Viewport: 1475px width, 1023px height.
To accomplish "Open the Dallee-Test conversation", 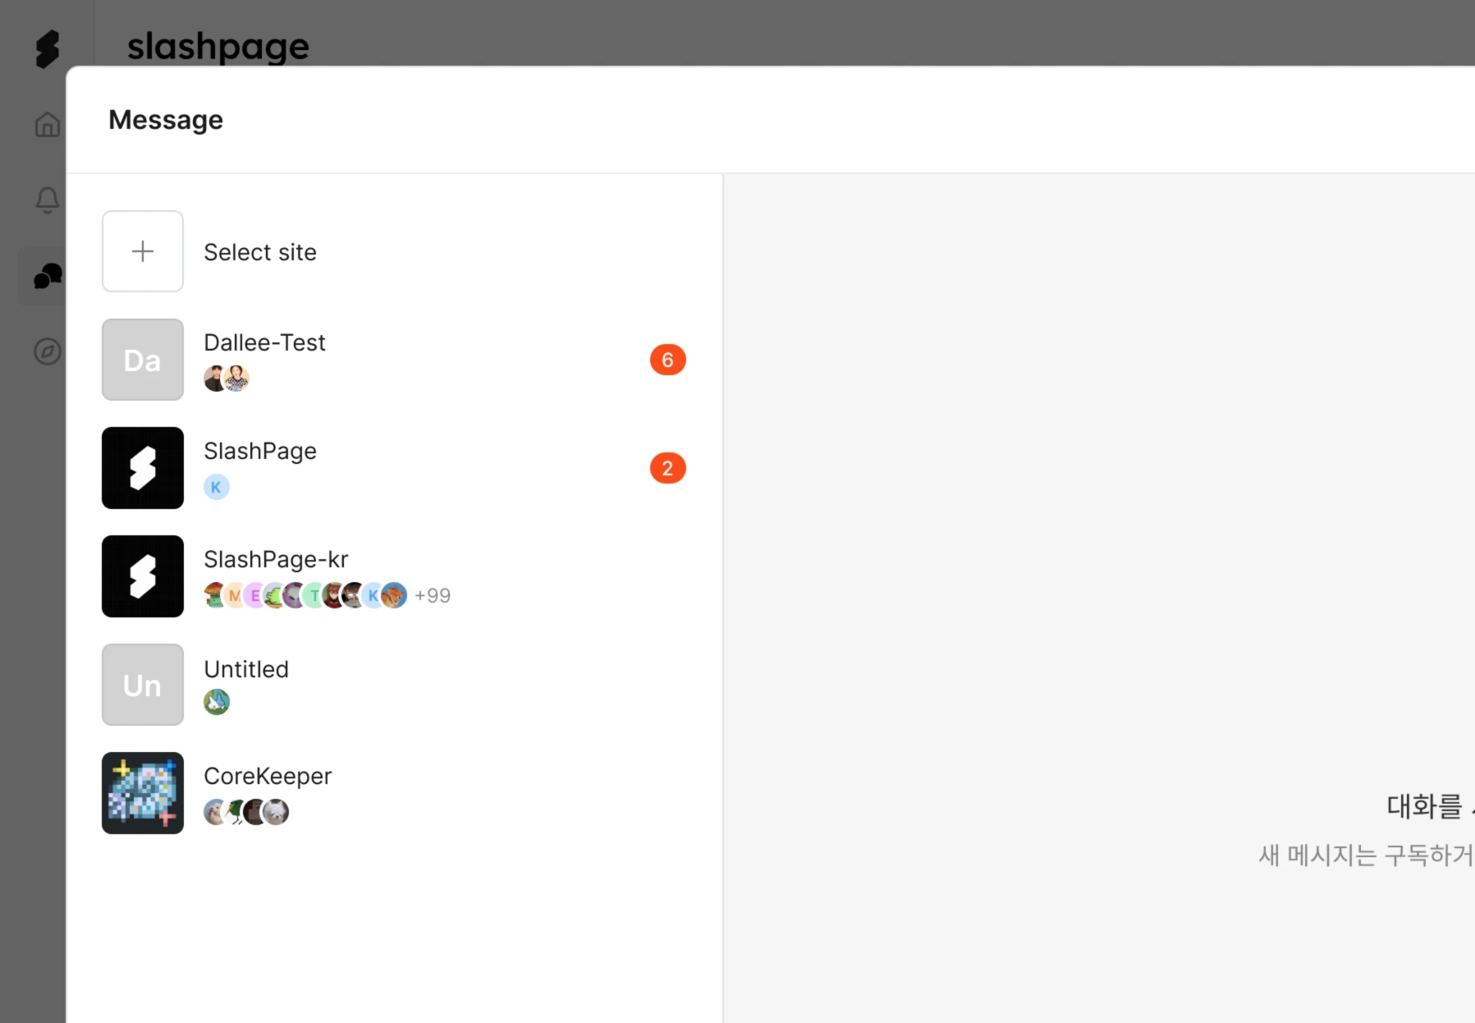I will pyautogui.click(x=394, y=360).
